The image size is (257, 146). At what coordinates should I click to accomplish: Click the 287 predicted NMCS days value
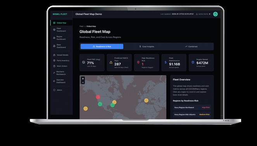point(117,65)
